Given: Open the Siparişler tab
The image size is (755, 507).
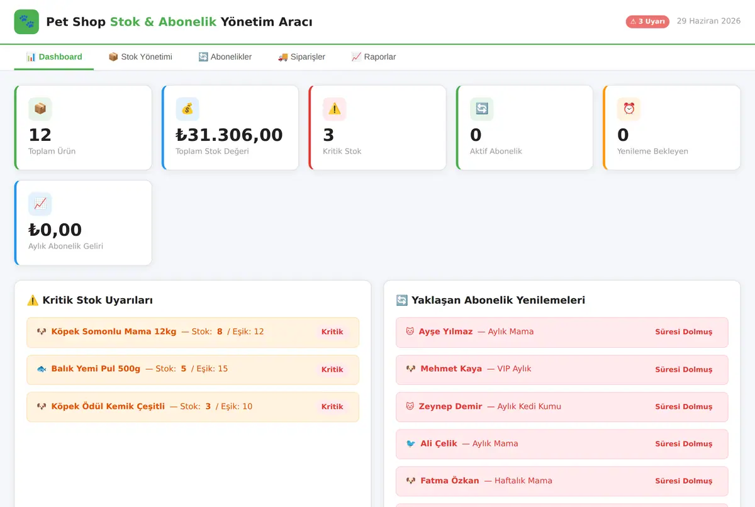Looking at the screenshot, I should [x=302, y=57].
